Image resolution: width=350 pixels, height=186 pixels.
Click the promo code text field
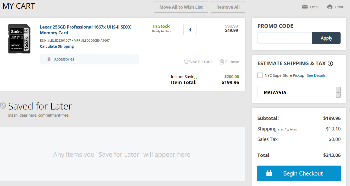click(285, 38)
